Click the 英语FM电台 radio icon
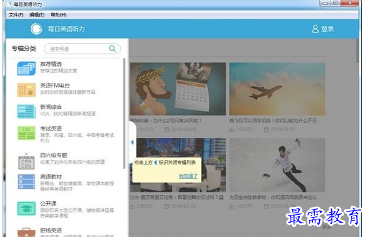Screen dimensions: 367x237 tap(27, 90)
